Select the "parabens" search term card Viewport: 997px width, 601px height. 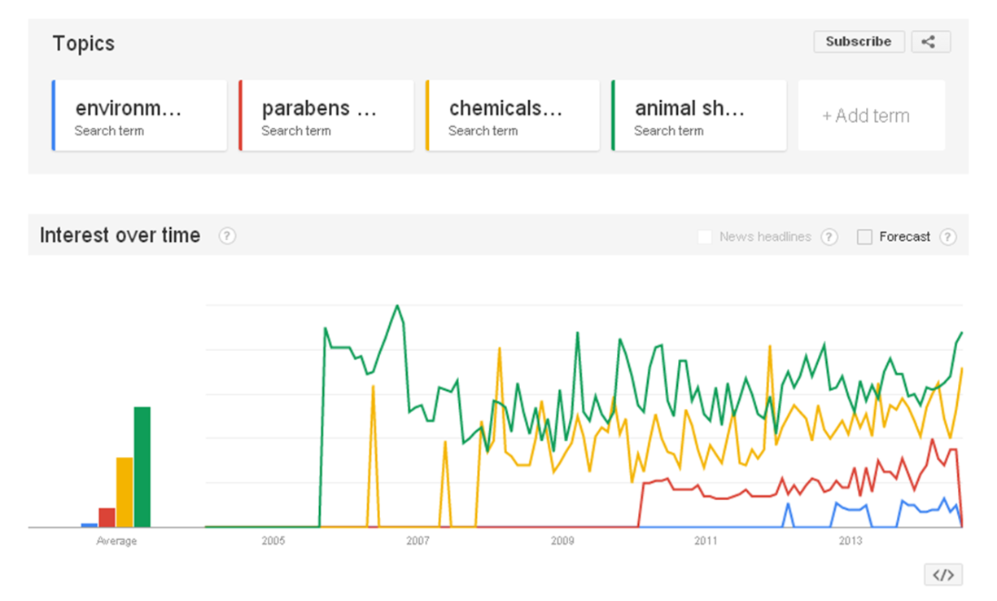pos(326,115)
